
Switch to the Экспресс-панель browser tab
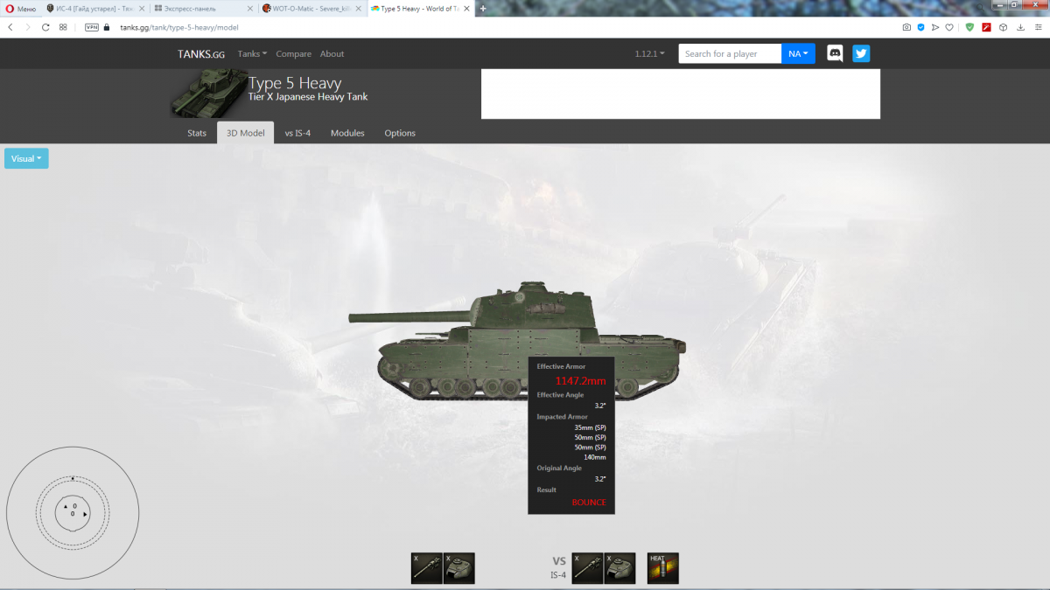(203, 8)
